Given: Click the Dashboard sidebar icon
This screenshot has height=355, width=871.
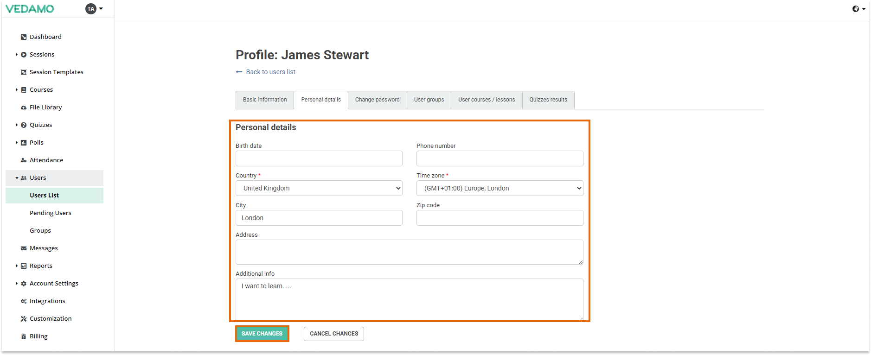Looking at the screenshot, I should coord(24,37).
